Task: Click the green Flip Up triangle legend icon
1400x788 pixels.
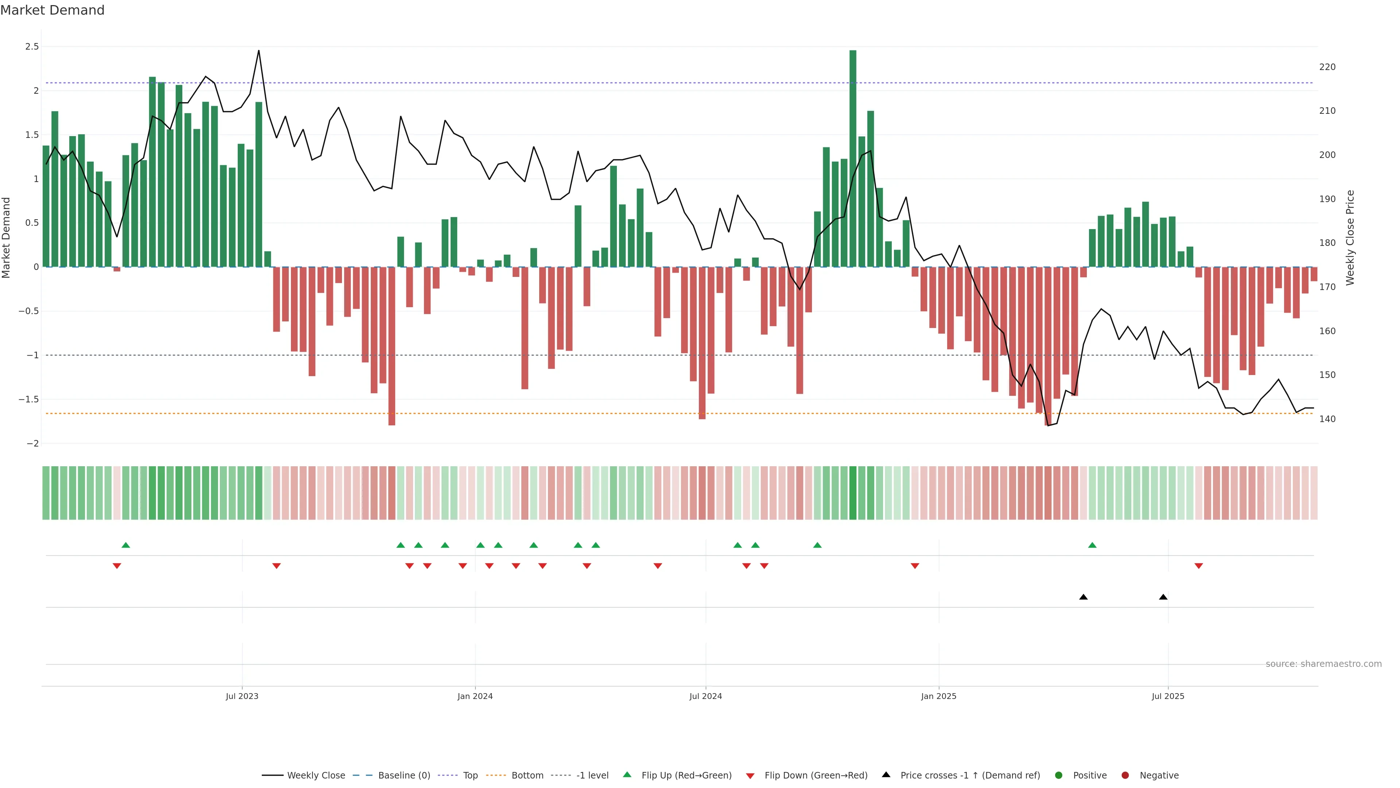Action: pyautogui.click(x=627, y=775)
